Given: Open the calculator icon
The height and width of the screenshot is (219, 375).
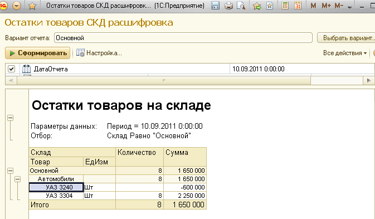Looking at the screenshot, I should click(x=285, y=6).
